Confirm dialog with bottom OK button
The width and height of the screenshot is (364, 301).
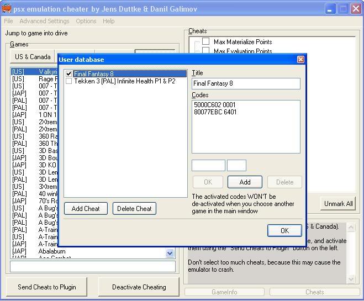pyautogui.click(x=284, y=230)
